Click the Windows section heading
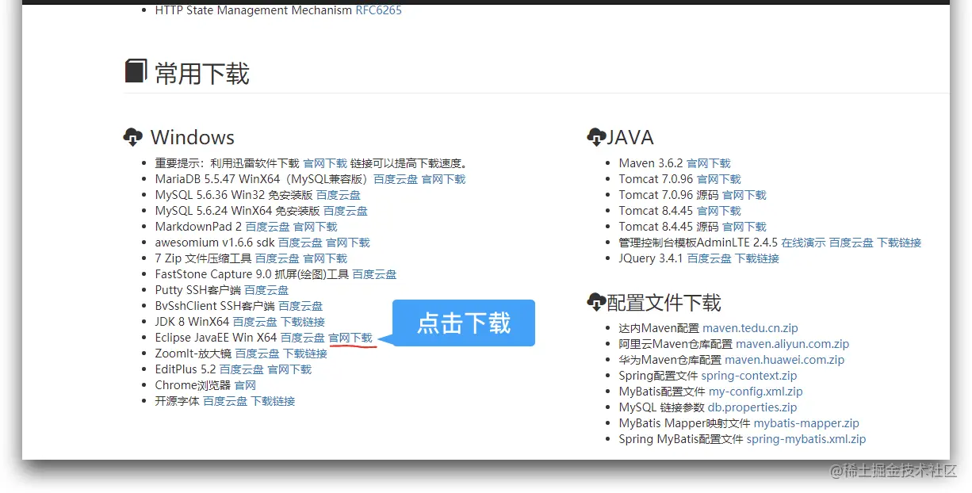 click(x=193, y=137)
